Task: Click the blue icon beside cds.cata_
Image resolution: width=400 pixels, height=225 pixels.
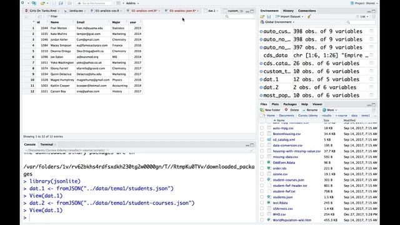Action: coord(261,63)
